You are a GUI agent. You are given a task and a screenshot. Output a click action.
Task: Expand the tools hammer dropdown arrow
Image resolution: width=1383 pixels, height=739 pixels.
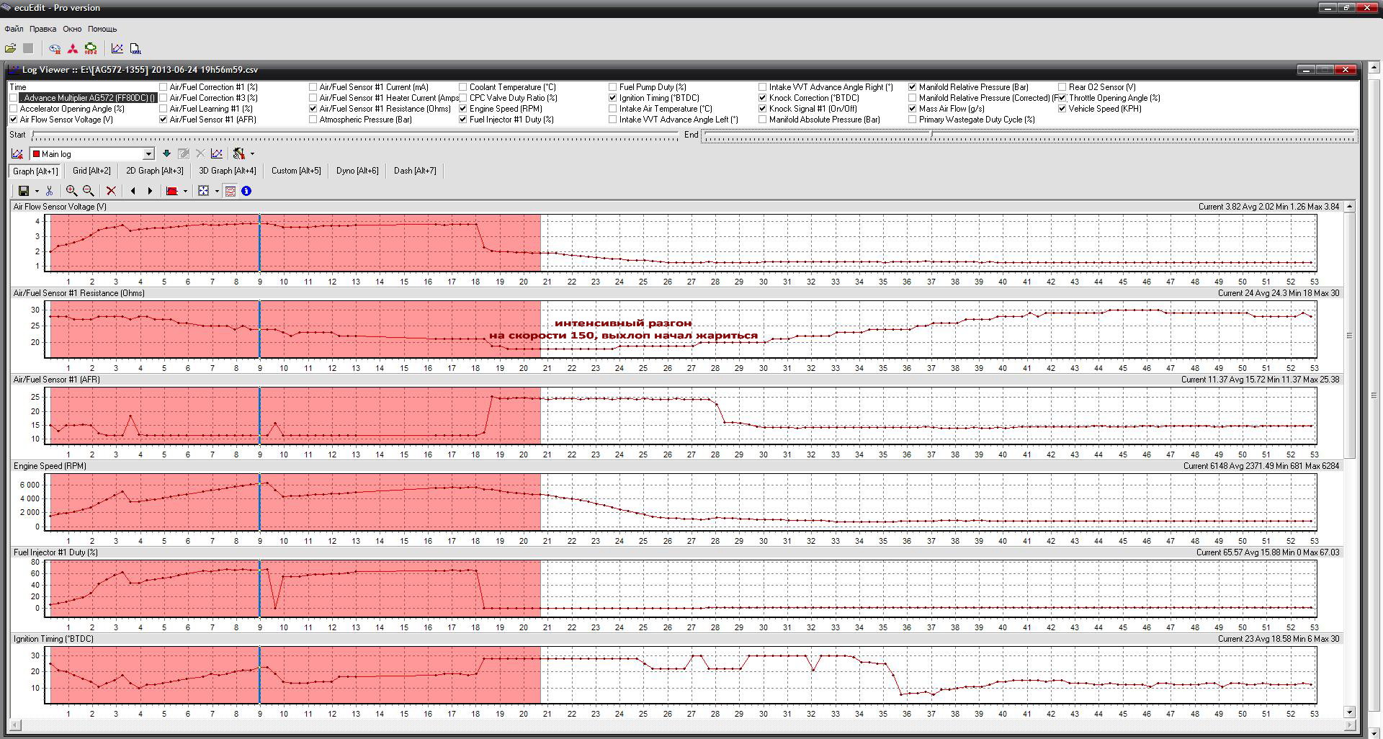coord(252,154)
